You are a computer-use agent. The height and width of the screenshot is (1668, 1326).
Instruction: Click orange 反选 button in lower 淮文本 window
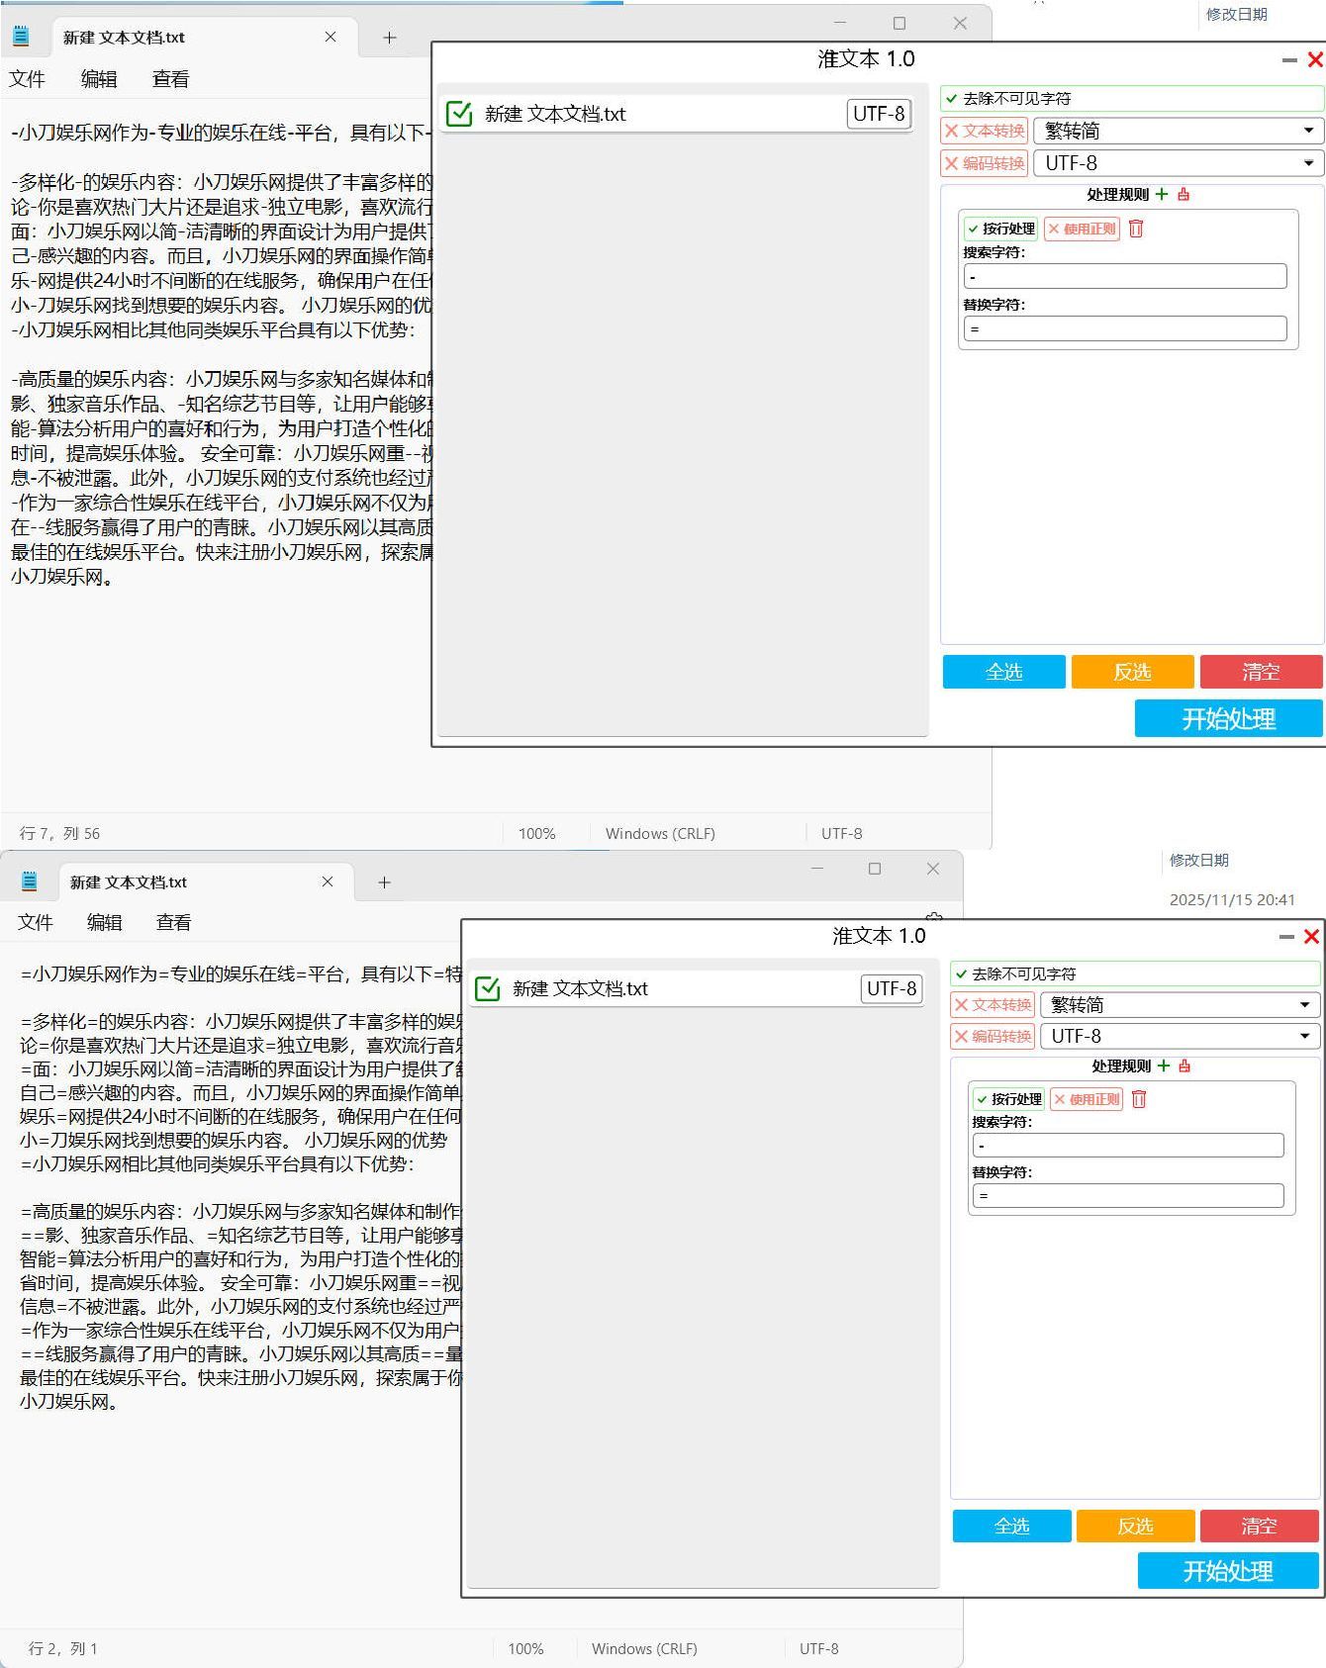click(x=1135, y=1526)
